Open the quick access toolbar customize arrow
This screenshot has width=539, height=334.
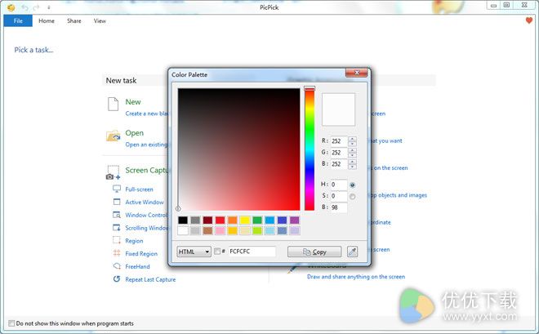pos(48,7)
